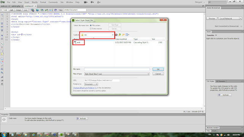Viewport: 244px width, 137px height.
Task: Open the View menu
Action: click(x=20, y=2)
